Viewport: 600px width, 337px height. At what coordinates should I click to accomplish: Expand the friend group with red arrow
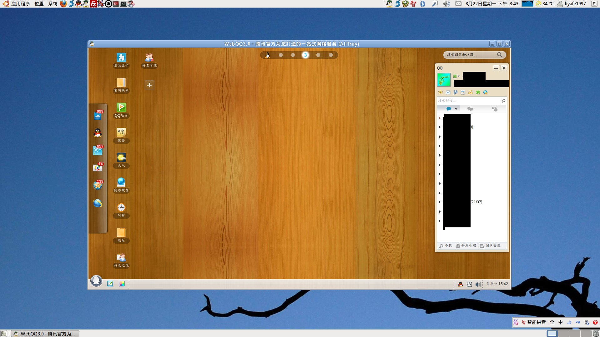440,118
